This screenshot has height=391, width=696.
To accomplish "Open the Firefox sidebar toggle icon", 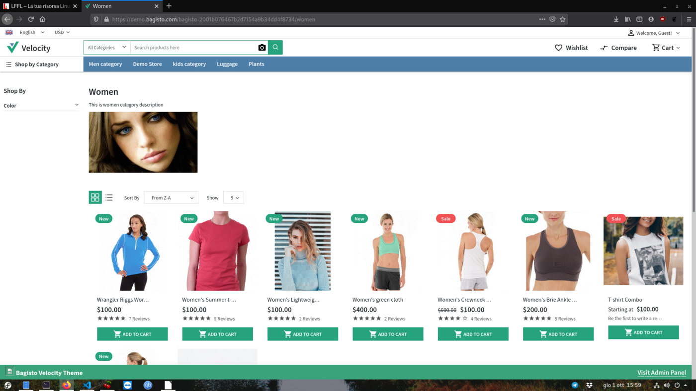I will click(x=639, y=19).
